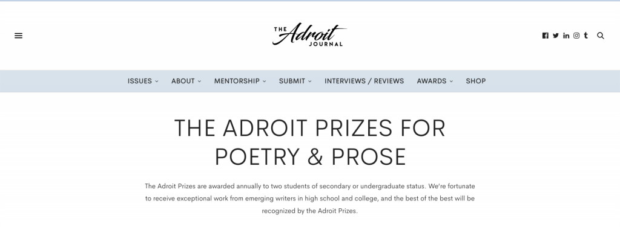The height and width of the screenshot is (227, 620).
Task: Expand the Submit dropdown chevron
Action: click(x=309, y=81)
